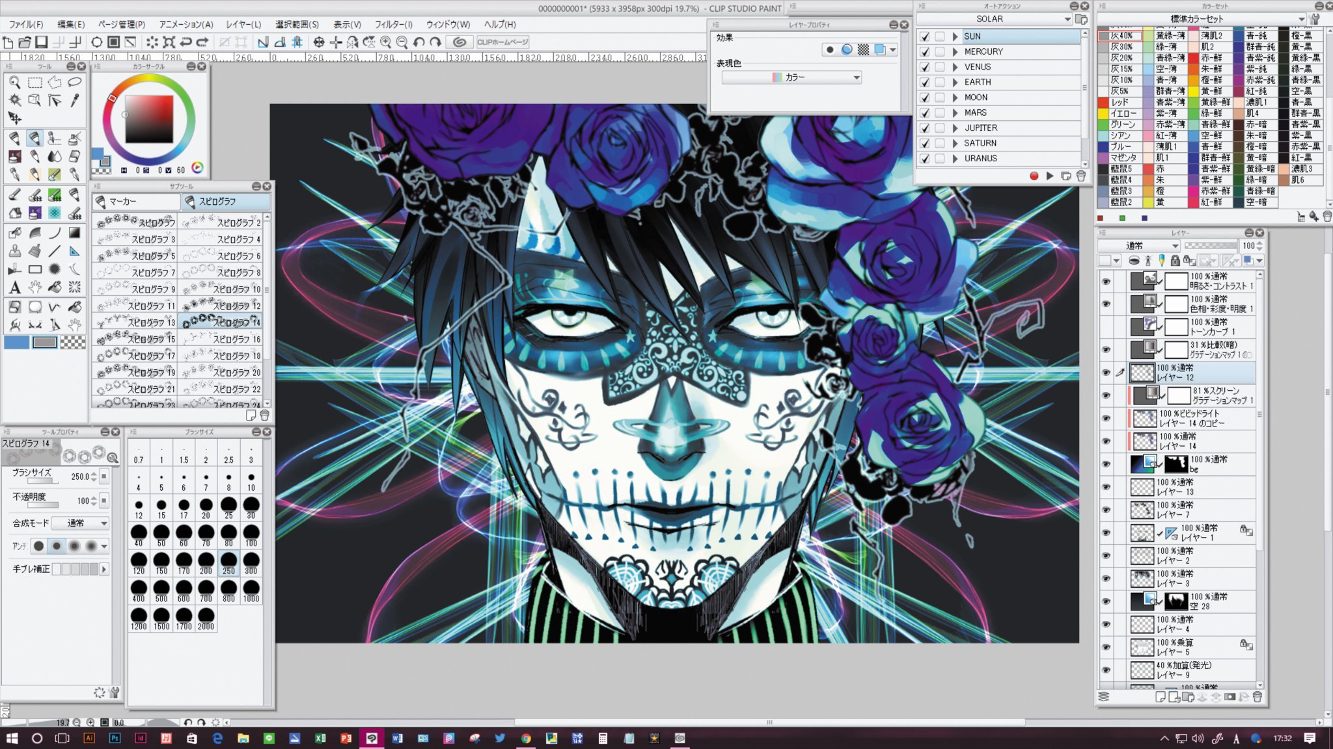The width and height of the screenshot is (1333, 749).
Task: Pick the eyedropper tool in tool palette
Action: (75, 99)
